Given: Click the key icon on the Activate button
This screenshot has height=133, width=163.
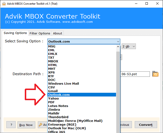Looking at the screenshot, I should [x=41, y=125].
